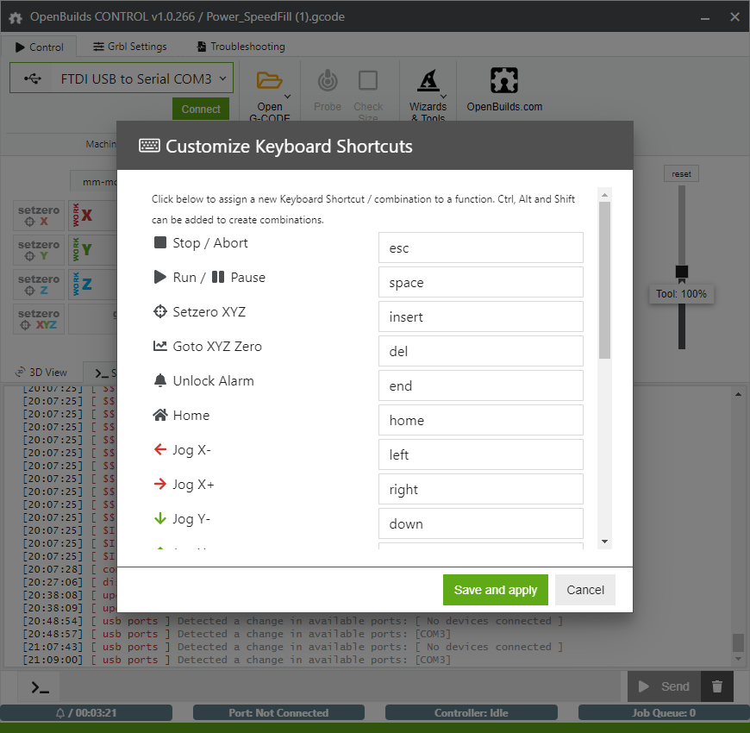The height and width of the screenshot is (733, 750).
Task: Click the setzero X button
Action: point(39,216)
